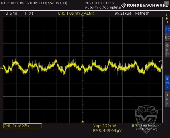Click trigger position marker at top
The width and height of the screenshot is (170, 138).
(x=83, y=16)
